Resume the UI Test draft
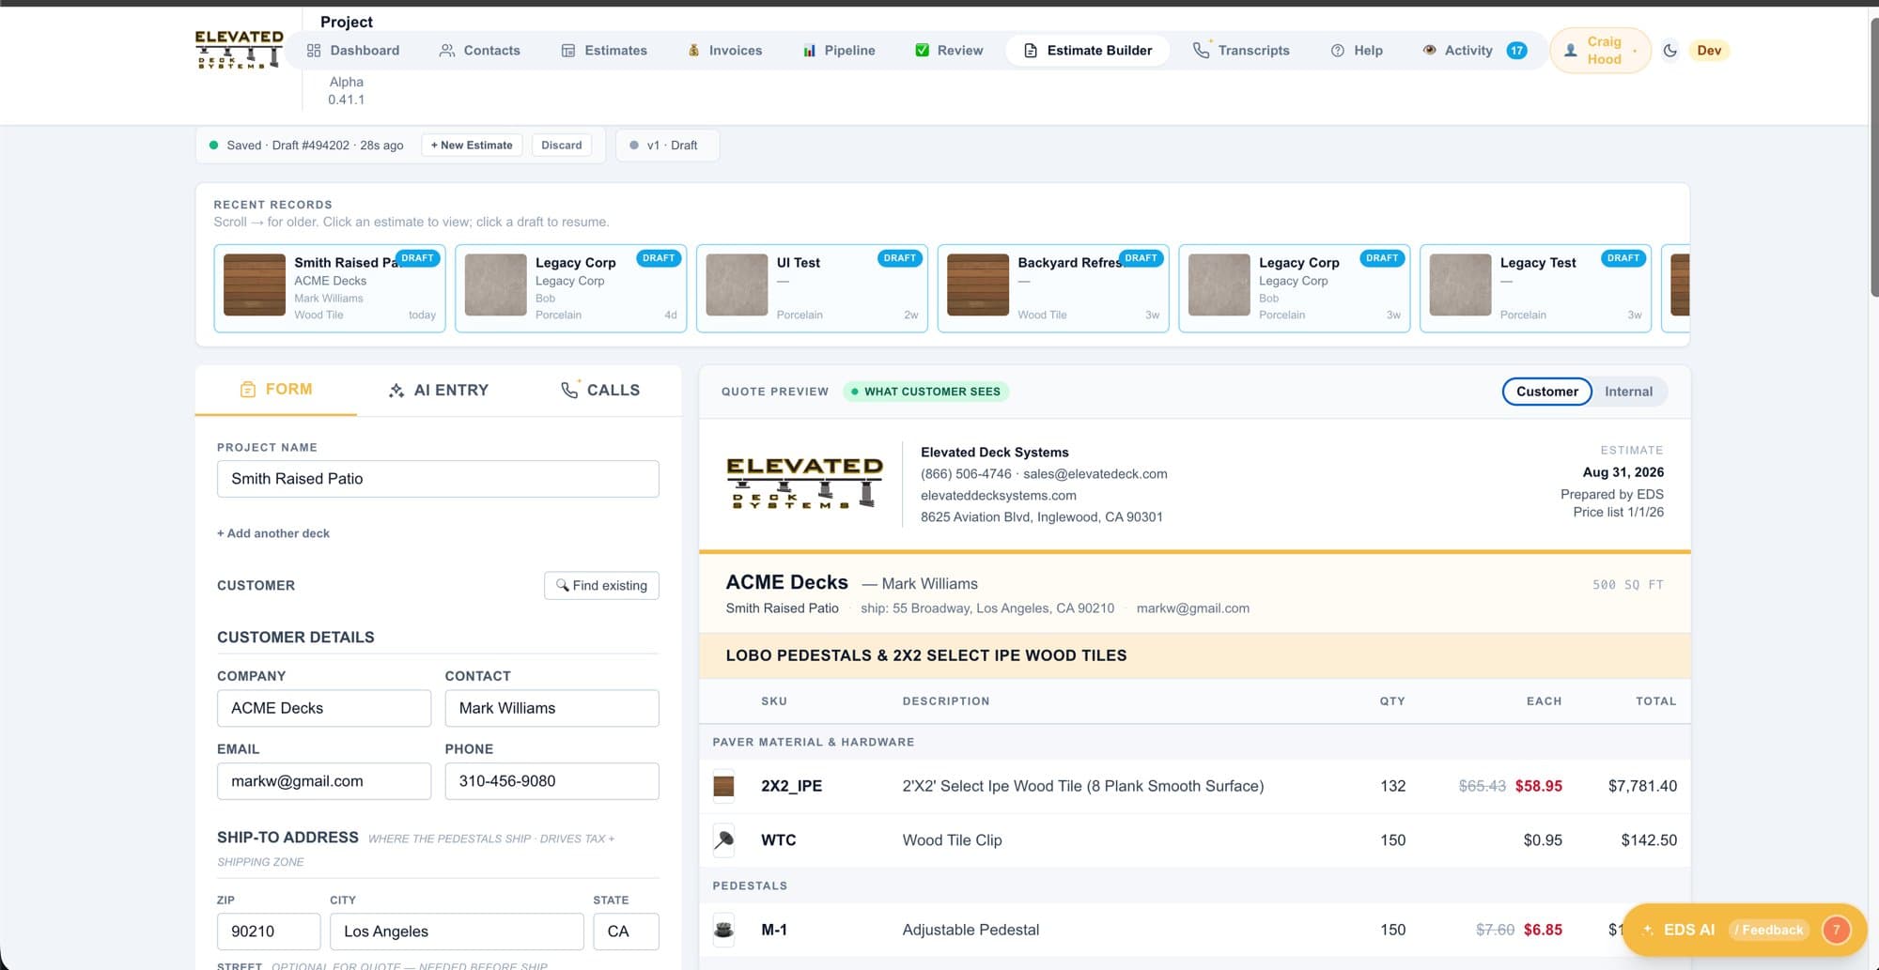This screenshot has width=1879, height=970. (x=812, y=288)
